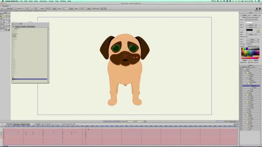
Task: Open the Animation menu
Action: point(43,1)
